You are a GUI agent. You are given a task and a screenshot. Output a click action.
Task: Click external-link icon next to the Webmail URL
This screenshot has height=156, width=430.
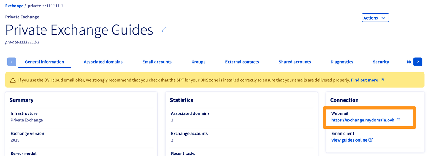[398, 120]
